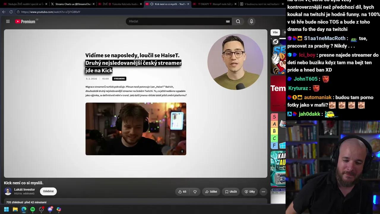Close the Tiskovka Kabinetu tab
Screen dimensions: 380x214
141,4
